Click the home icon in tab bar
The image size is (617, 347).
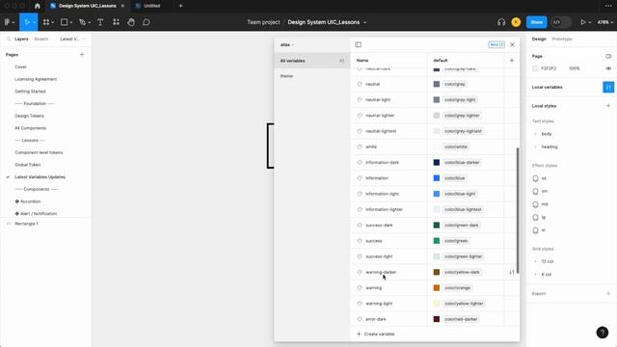[x=37, y=6]
